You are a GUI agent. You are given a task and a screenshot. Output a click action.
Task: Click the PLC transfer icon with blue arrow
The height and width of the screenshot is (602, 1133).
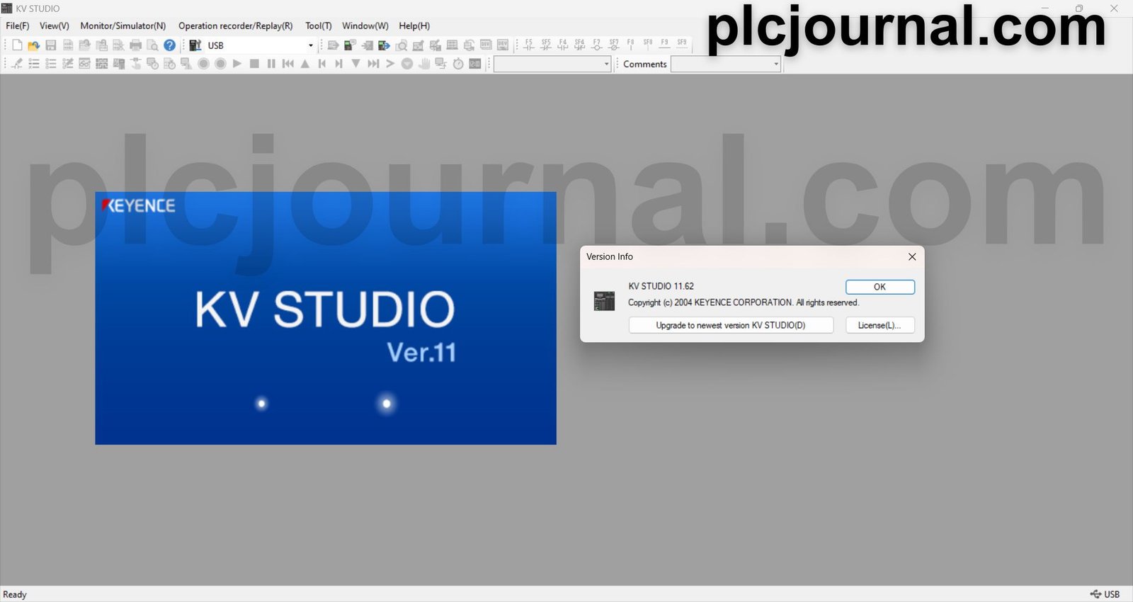pos(384,45)
